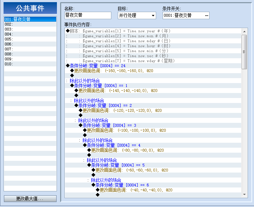254x207 pixels.
Task: Select common event slot 005
Action: [x=30, y=39]
